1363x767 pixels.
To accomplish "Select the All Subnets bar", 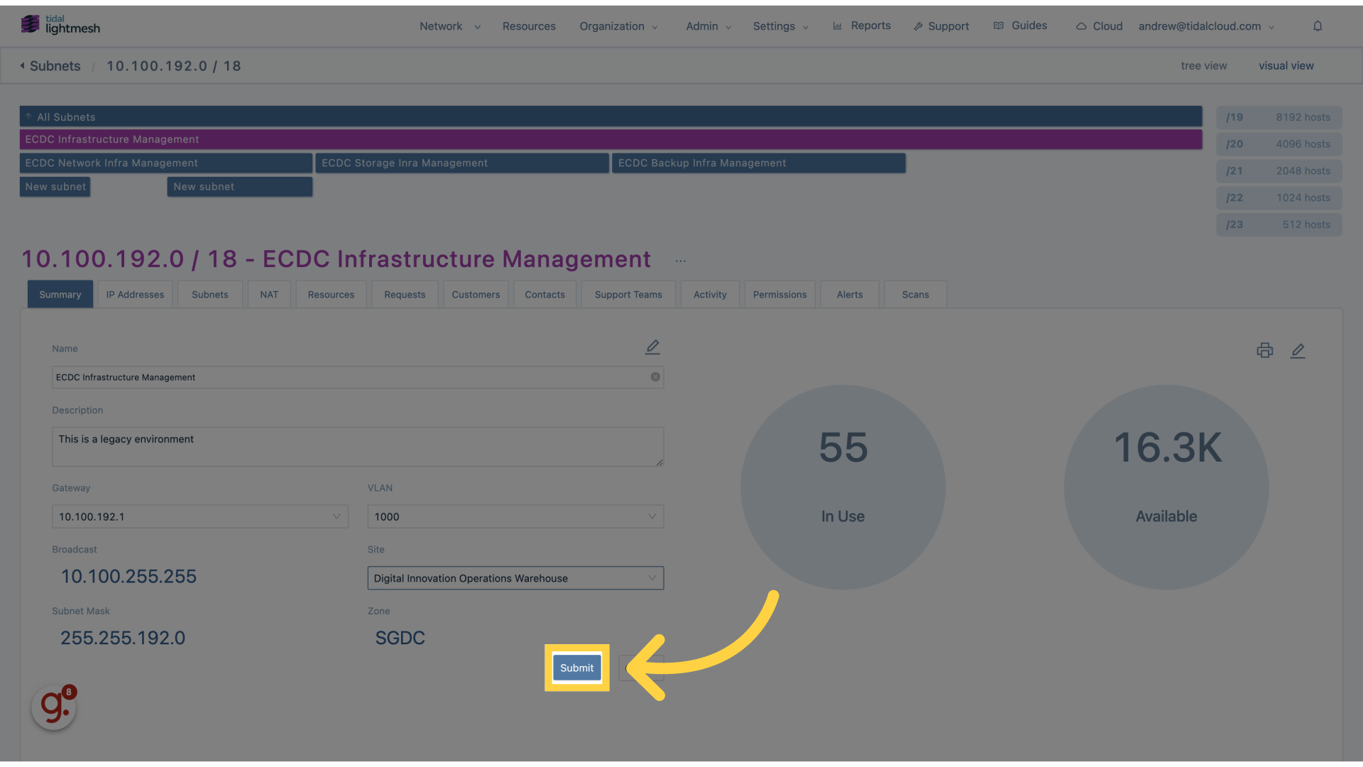I will [x=611, y=116].
